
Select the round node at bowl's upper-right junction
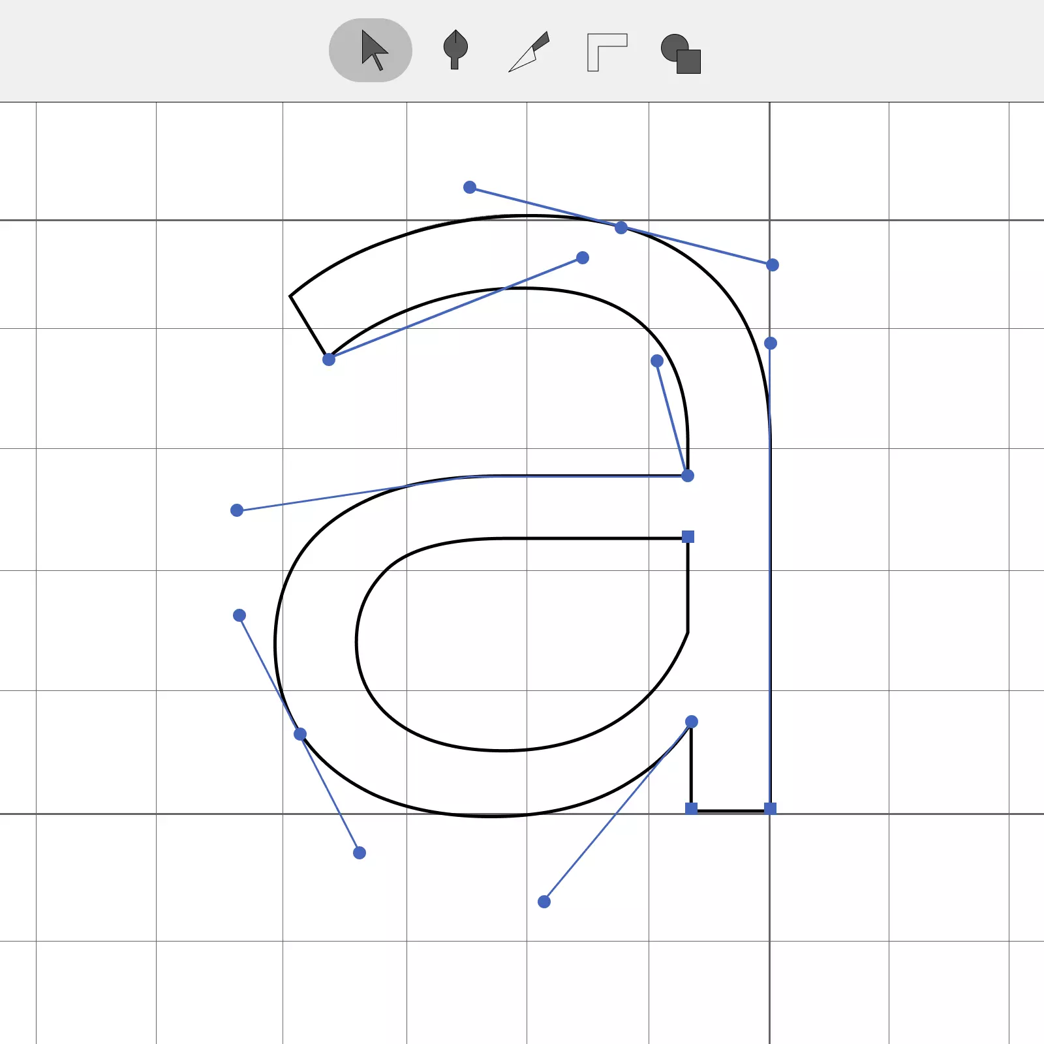[x=688, y=476]
